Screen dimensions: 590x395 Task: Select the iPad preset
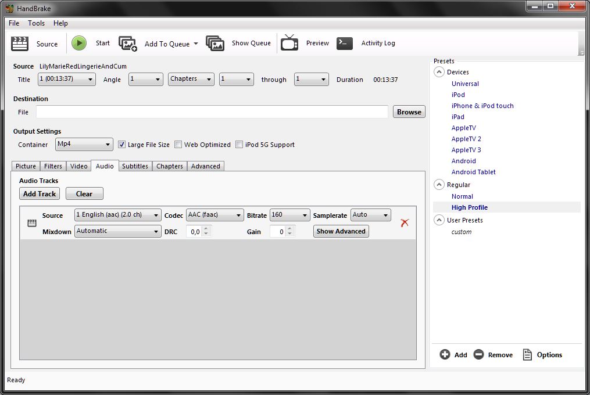457,117
